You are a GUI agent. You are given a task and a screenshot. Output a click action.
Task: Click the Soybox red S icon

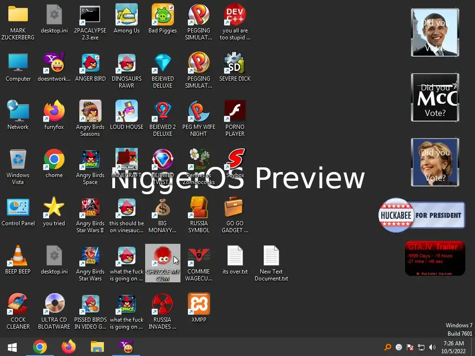[x=235, y=159]
